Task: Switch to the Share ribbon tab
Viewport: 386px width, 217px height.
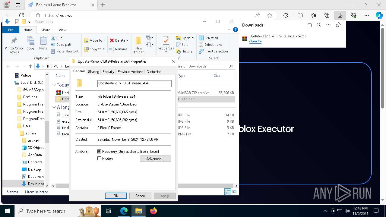Action: coord(46,30)
